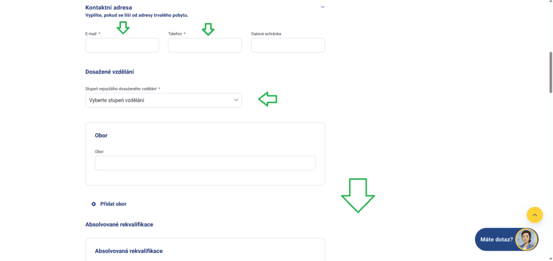Image resolution: width=553 pixels, height=261 pixels.
Task: Click the Stupeň nejvyššího dosaženého vzdělání label
Action: click(x=123, y=89)
